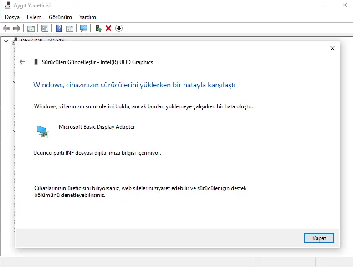Open the Görünüm menu
This screenshot has height=267, width=353.
pyautogui.click(x=60, y=17)
